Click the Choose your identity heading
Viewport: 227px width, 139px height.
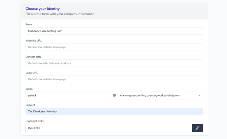(x=42, y=9)
